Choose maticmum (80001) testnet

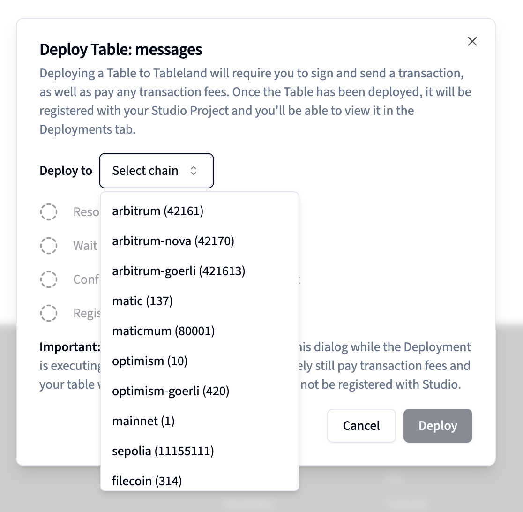pos(163,331)
